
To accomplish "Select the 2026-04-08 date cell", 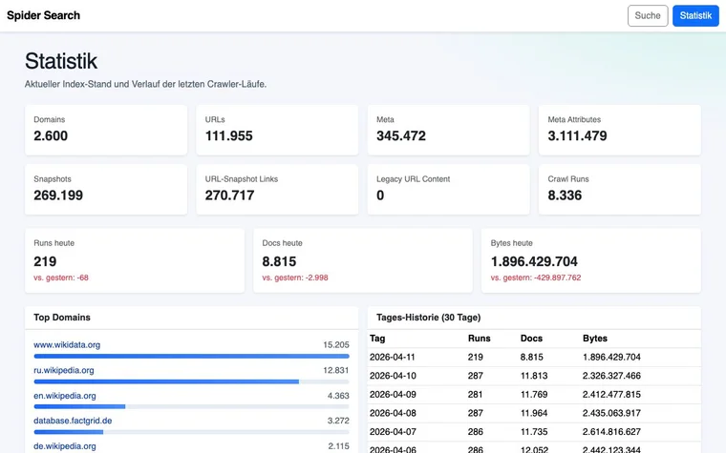I will pos(393,413).
